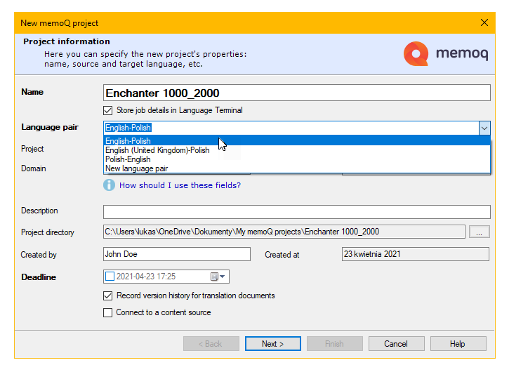Click the Deadline date-time value
Screen dimensions: 509x372
pos(146,277)
